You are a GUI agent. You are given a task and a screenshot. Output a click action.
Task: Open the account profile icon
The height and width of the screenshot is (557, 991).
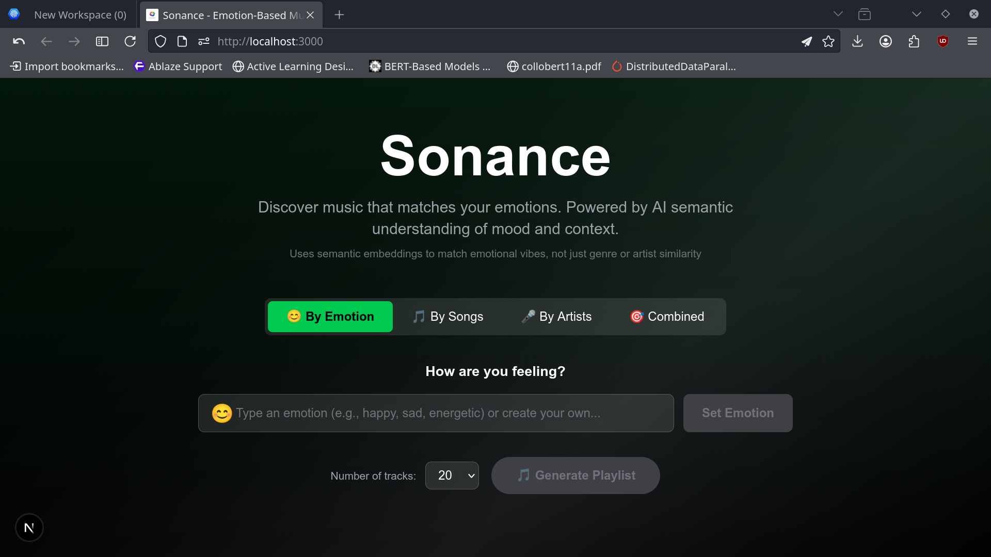pyautogui.click(x=886, y=41)
